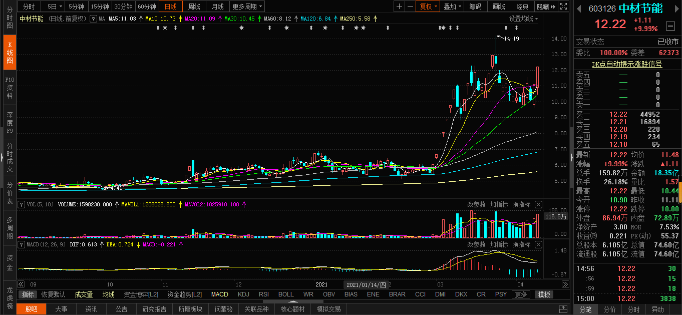This screenshot has width=682, height=315.
Task: Toggle MA5 line indicator arrow
Action: pos(140,19)
